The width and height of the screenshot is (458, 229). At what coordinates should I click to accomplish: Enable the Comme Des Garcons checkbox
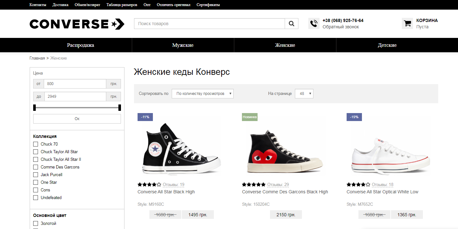pos(36,167)
